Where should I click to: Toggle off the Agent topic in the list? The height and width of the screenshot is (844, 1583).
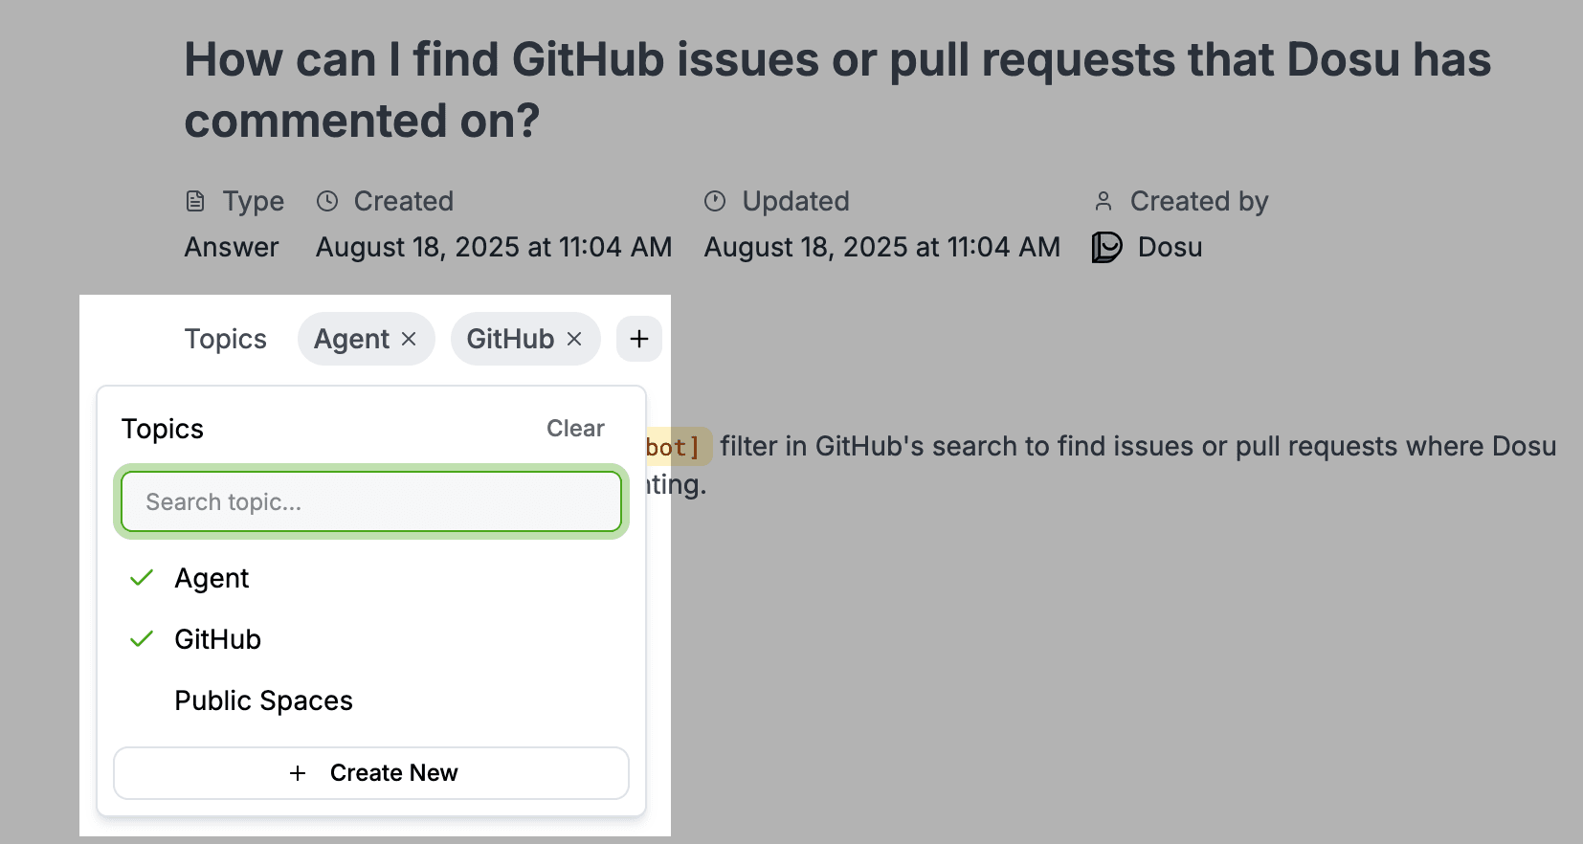coord(212,578)
